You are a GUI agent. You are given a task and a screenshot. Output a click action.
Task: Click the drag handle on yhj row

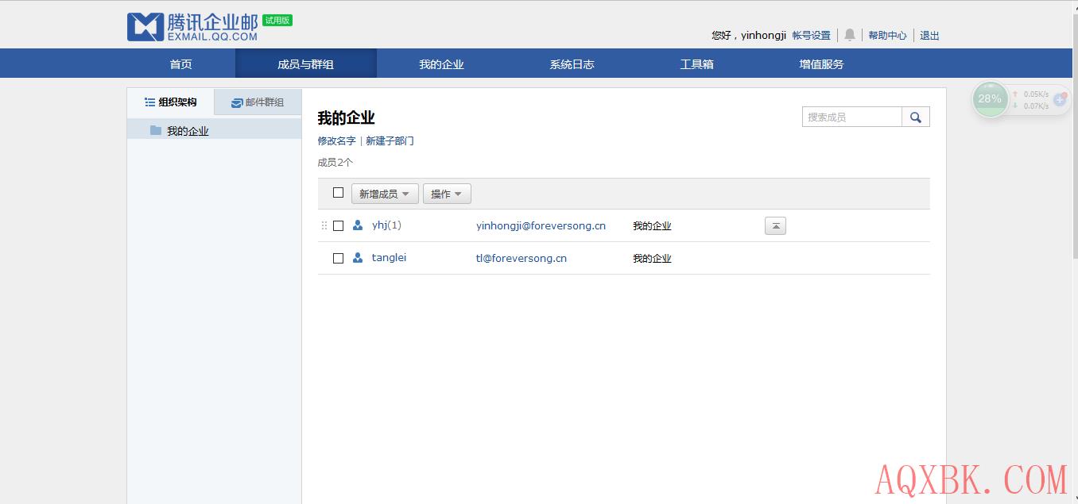tap(324, 225)
